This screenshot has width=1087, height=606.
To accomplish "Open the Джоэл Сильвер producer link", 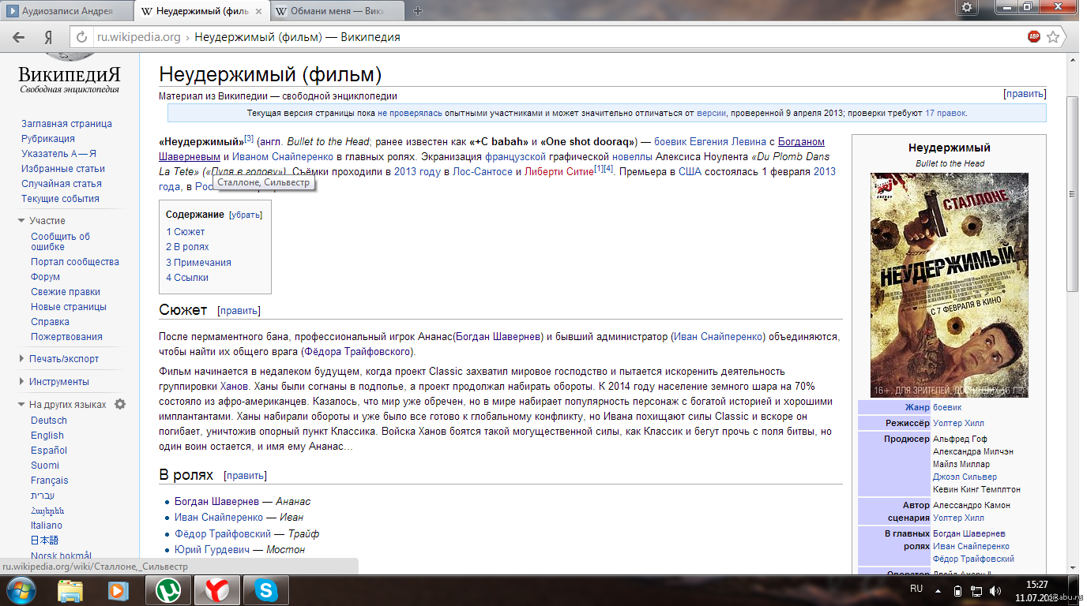I will point(965,477).
